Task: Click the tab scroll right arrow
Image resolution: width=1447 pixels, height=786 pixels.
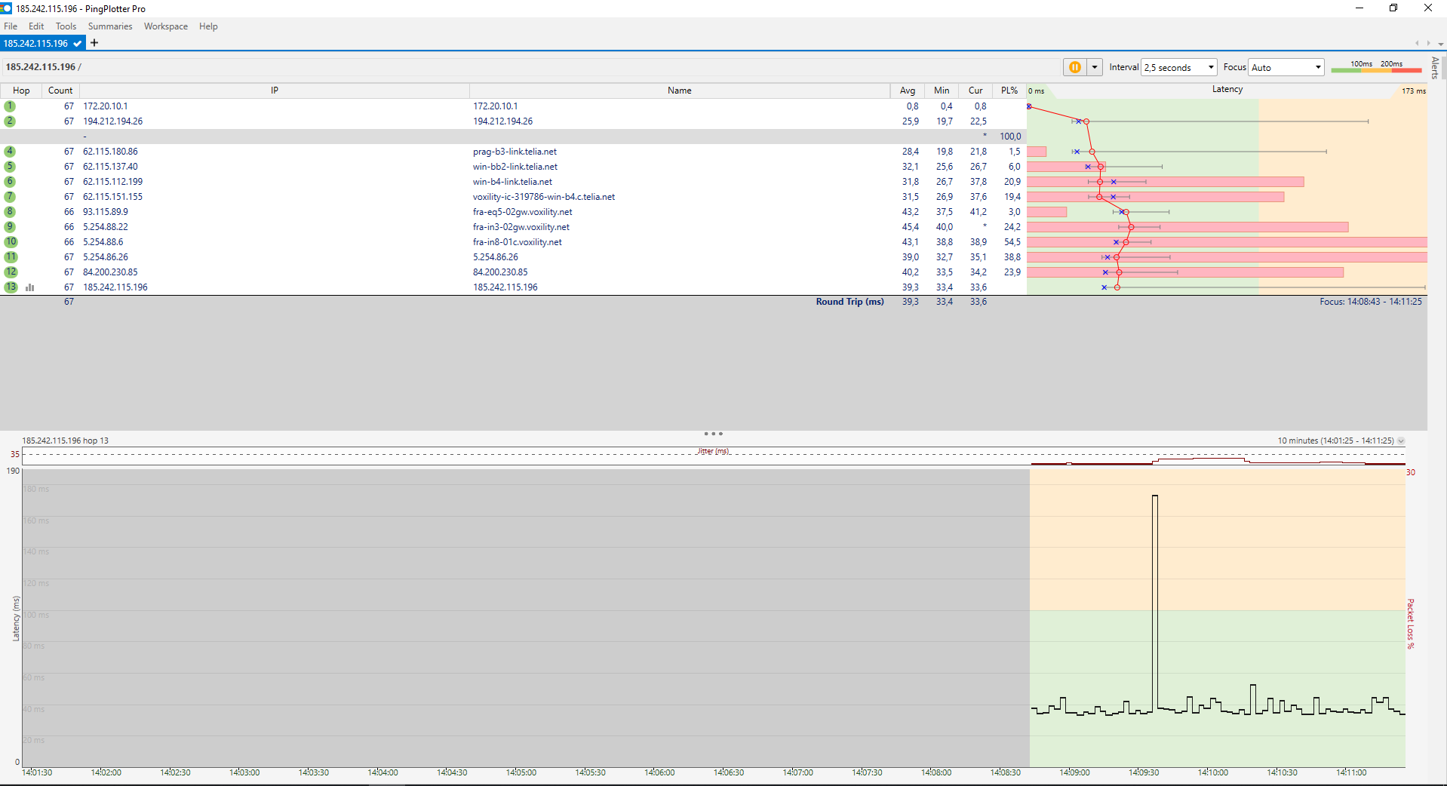Action: point(1427,44)
